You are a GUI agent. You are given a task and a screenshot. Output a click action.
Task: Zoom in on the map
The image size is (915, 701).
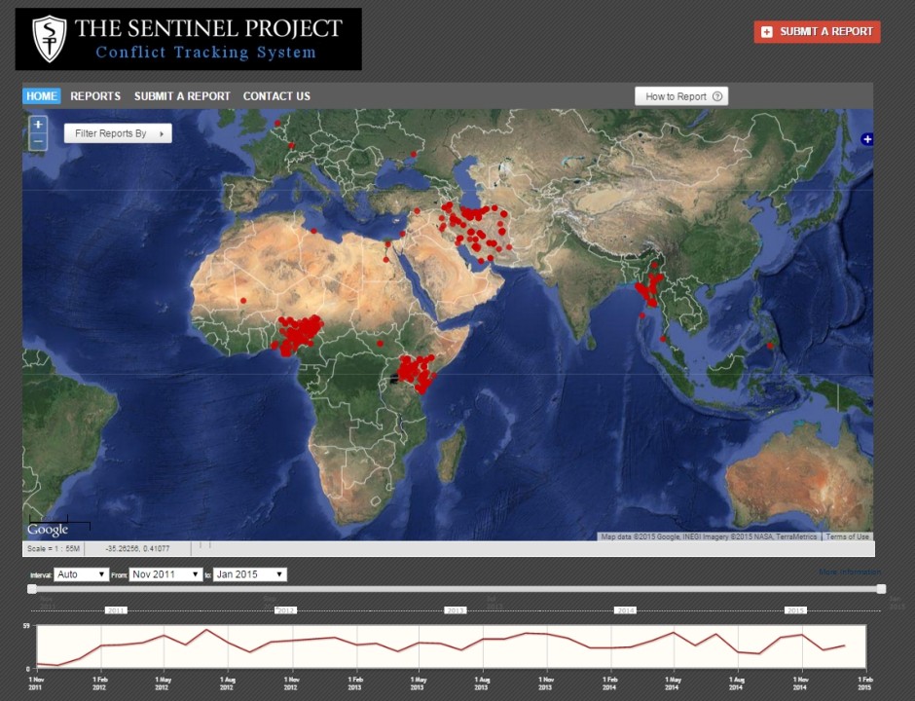[38, 125]
